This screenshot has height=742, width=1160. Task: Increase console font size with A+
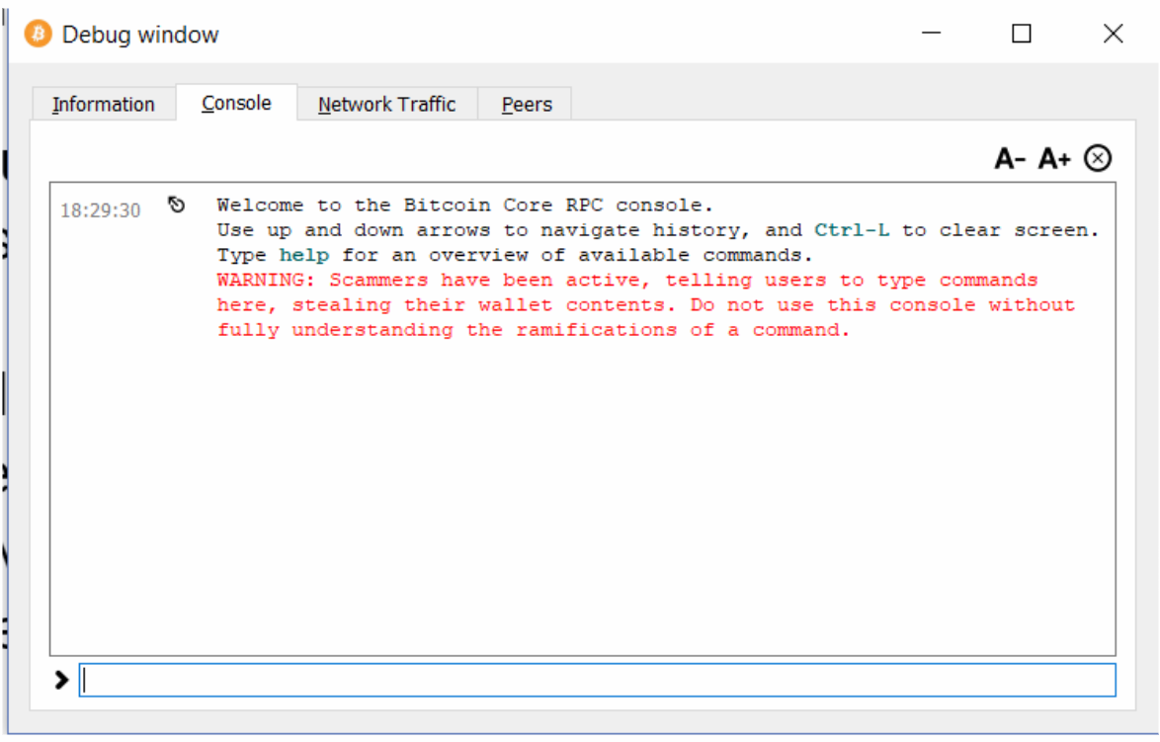pyautogui.click(x=1054, y=158)
